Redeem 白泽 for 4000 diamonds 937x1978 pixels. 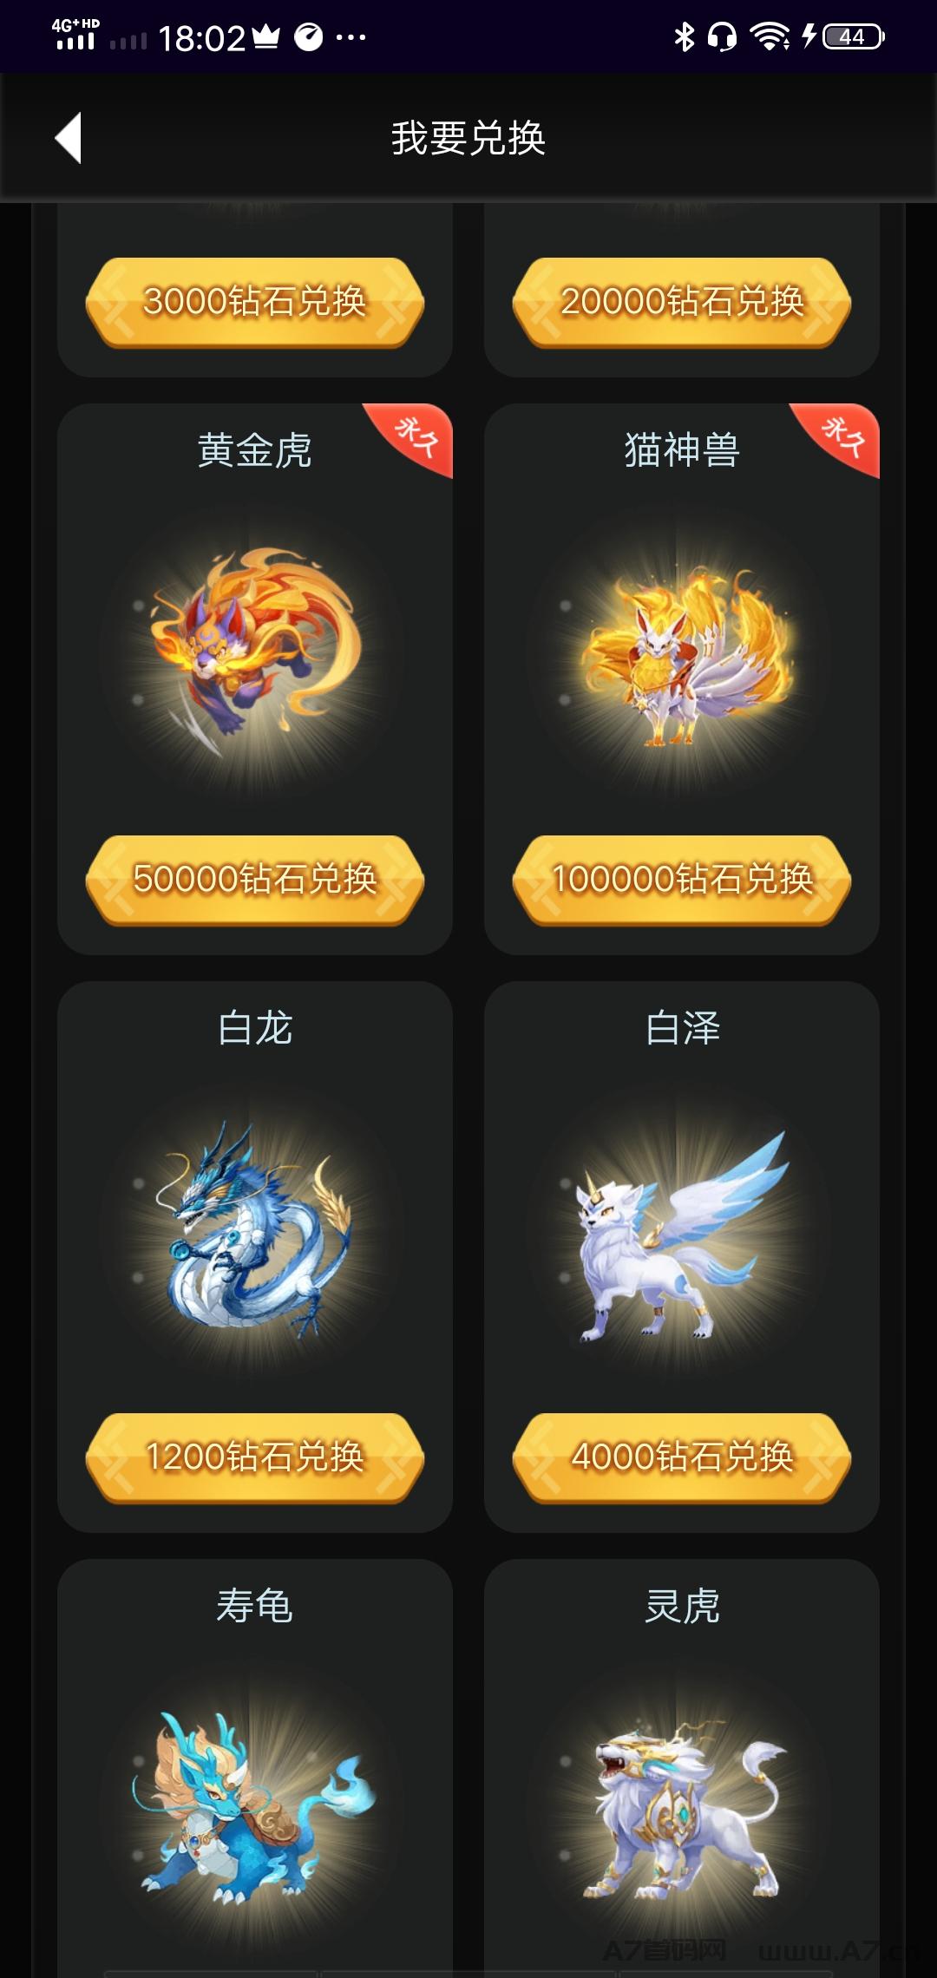click(x=681, y=1457)
